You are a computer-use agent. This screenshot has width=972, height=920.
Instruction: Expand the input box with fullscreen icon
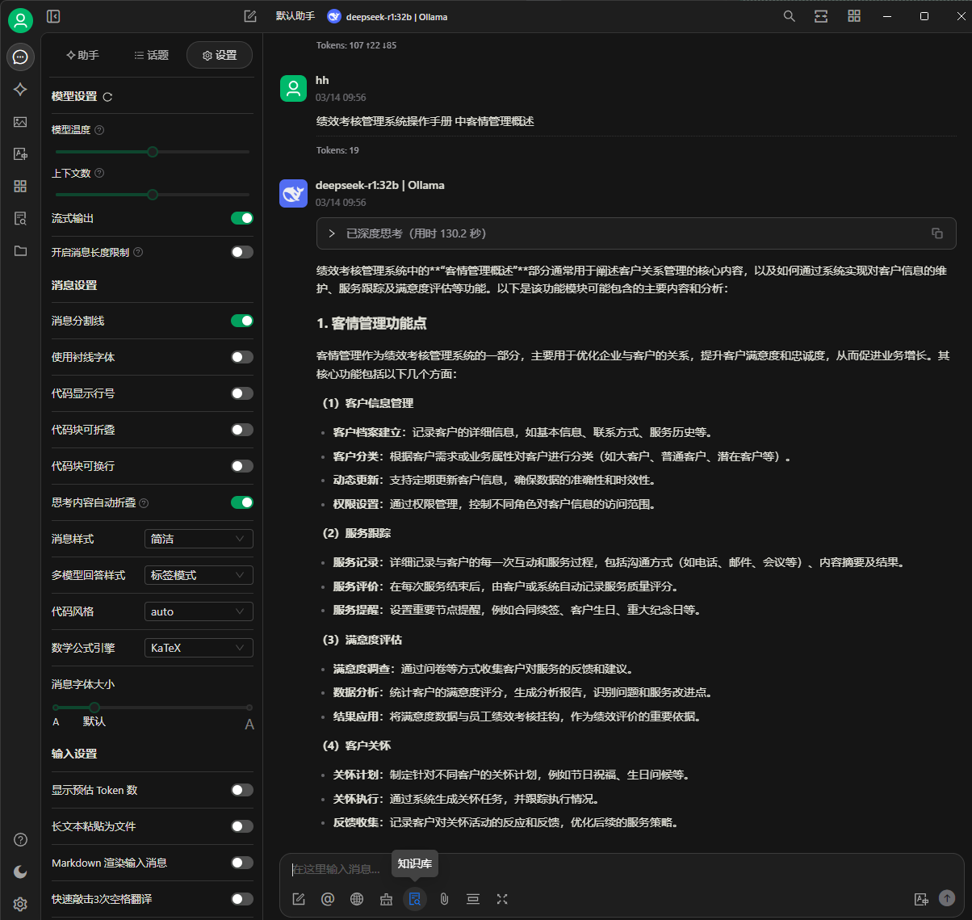(x=502, y=899)
